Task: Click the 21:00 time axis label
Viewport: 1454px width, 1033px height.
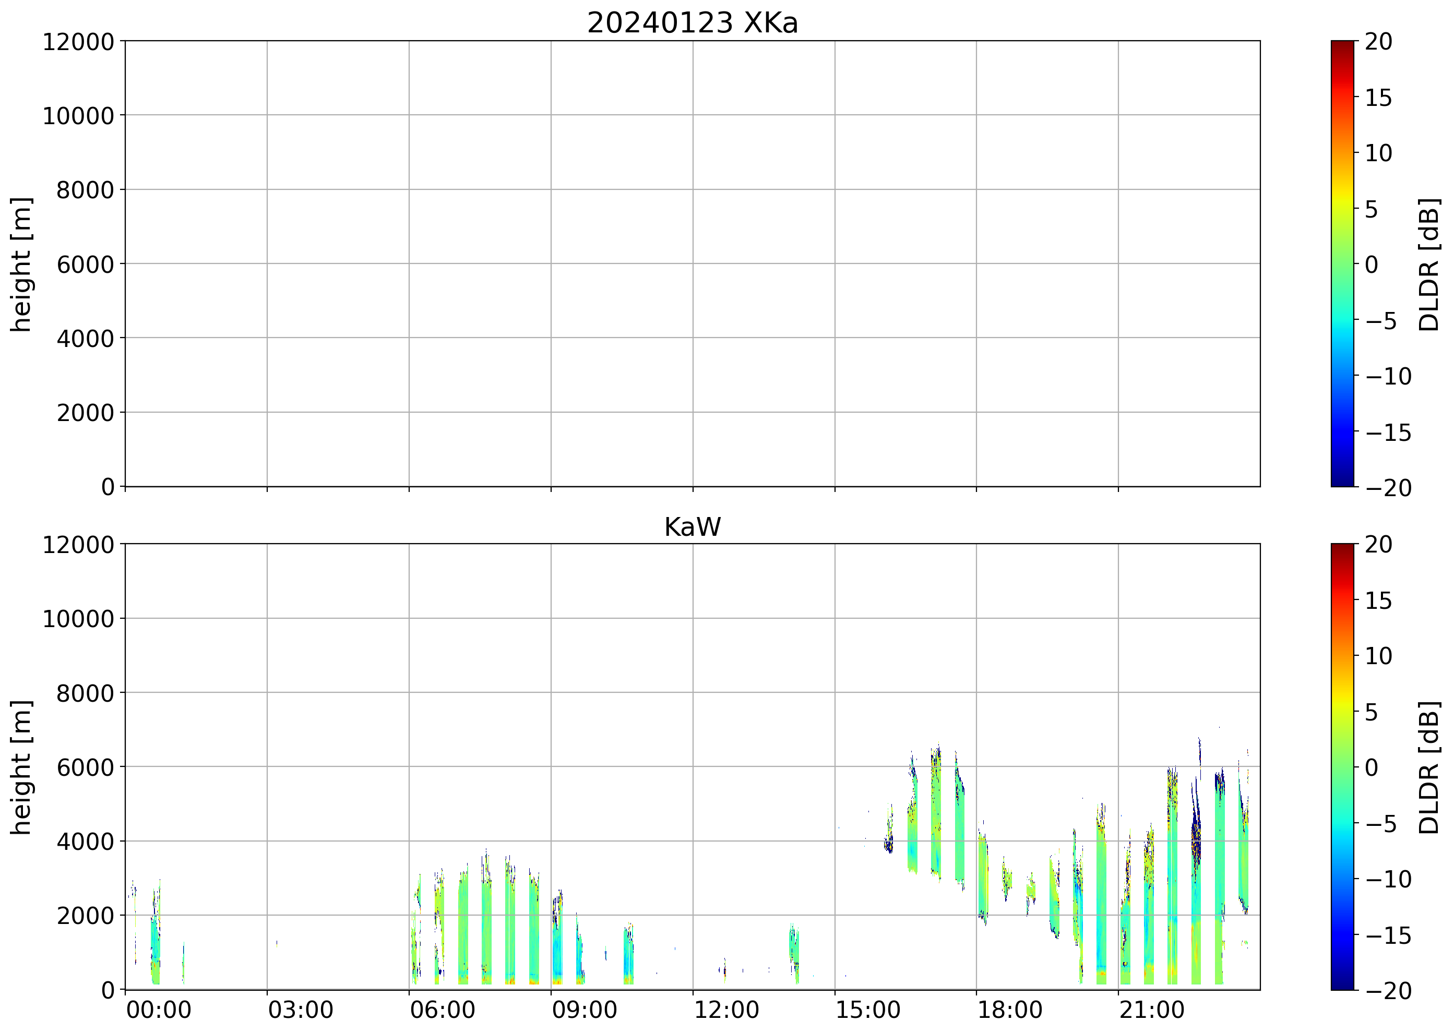Action: pos(1152,1010)
